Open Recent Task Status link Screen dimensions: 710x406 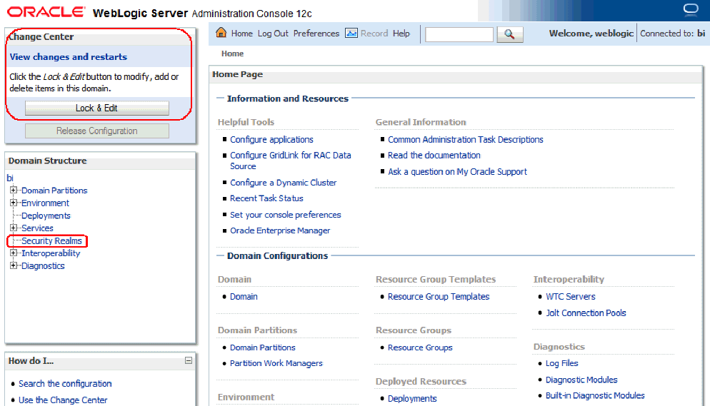pyautogui.click(x=266, y=198)
